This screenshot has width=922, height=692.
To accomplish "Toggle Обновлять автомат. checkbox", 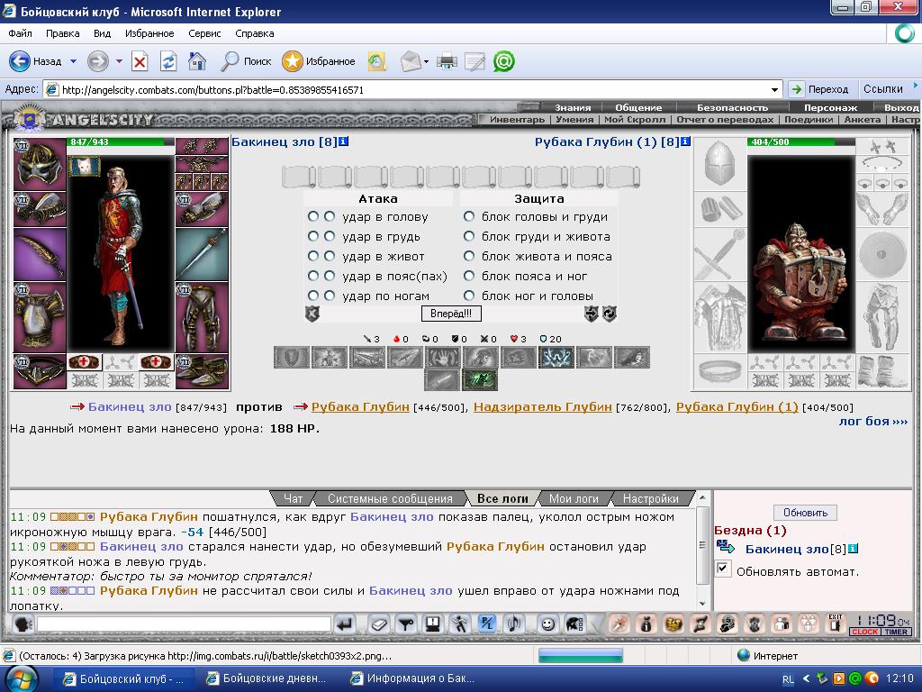I will [x=723, y=569].
